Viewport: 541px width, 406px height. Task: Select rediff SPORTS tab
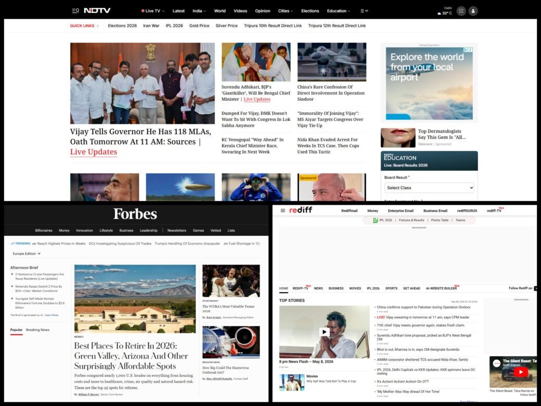(x=391, y=288)
